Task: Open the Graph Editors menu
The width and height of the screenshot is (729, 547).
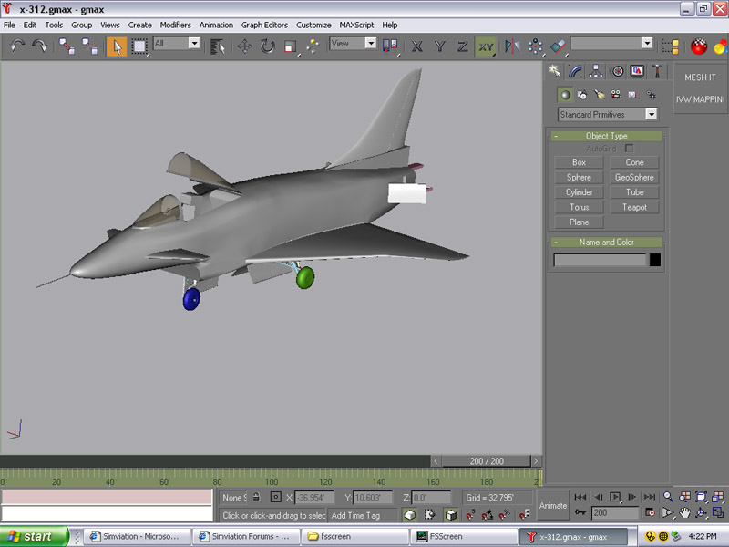Action: [264, 25]
